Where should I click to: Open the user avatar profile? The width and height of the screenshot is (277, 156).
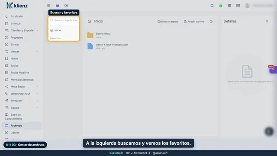[247, 6]
